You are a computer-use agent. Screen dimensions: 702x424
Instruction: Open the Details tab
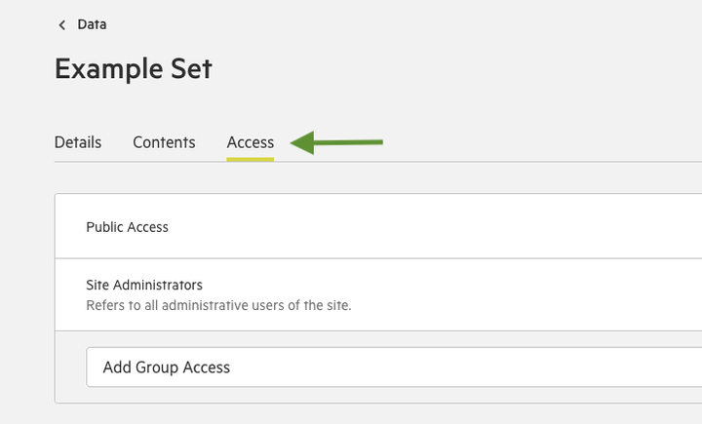[78, 142]
